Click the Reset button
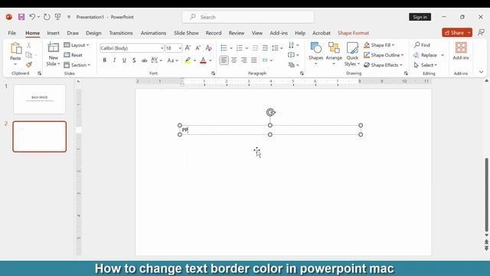490x276 pixels. click(x=73, y=55)
